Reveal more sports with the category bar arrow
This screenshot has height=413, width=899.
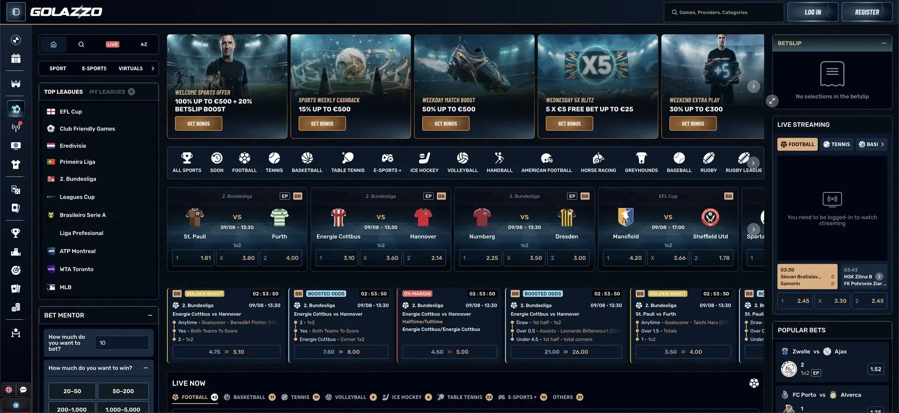pyautogui.click(x=753, y=163)
